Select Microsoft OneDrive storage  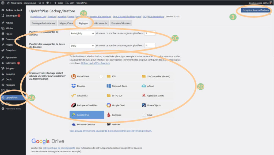coord(87,125)
